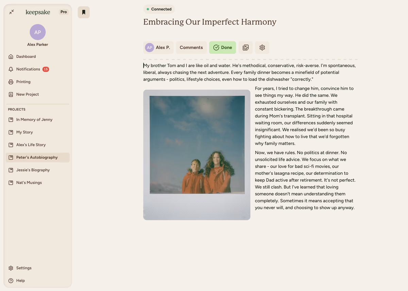This screenshot has width=408, height=291.
Task: Select the My Story project
Action: coord(24,132)
